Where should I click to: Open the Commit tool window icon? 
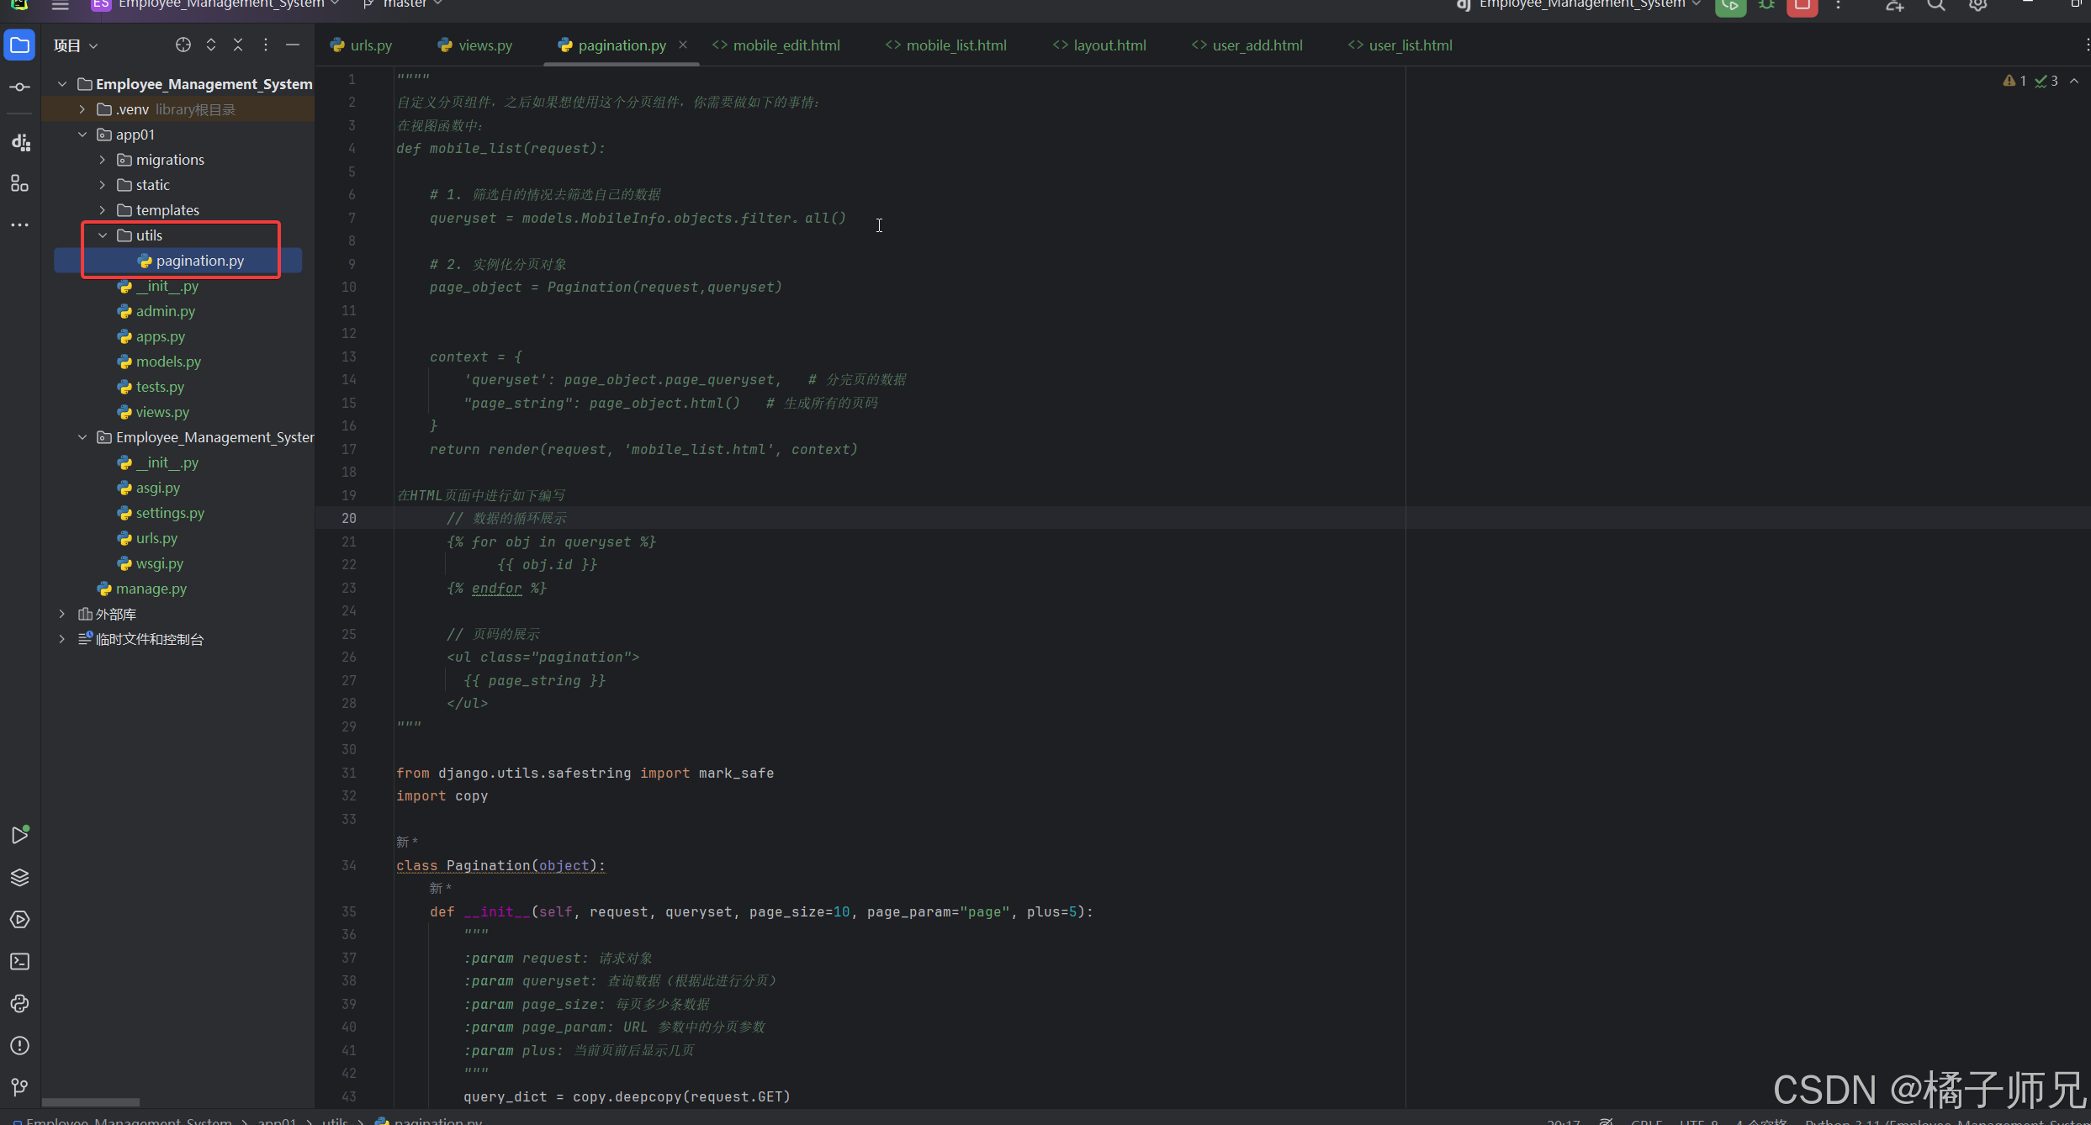pyautogui.click(x=20, y=87)
